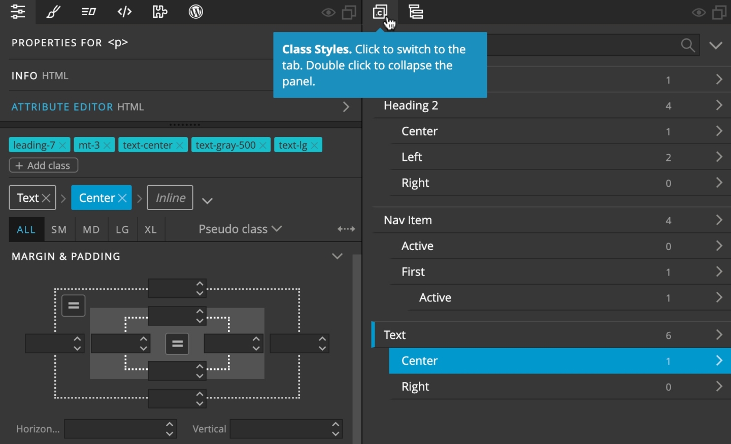The height and width of the screenshot is (444, 731).
Task: Collapse the MARGIN & PADDING section
Action: point(337,256)
